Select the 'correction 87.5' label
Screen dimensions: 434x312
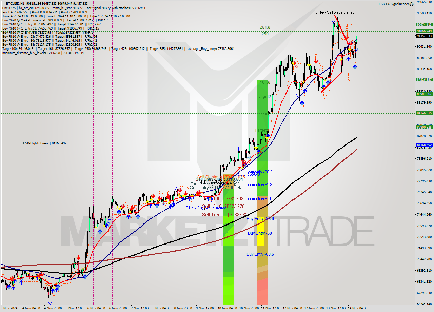(260, 199)
